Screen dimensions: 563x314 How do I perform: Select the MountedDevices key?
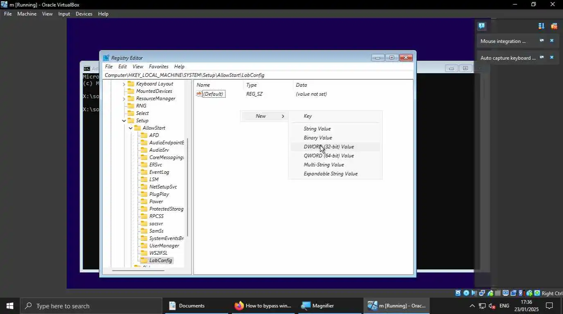[x=154, y=91]
